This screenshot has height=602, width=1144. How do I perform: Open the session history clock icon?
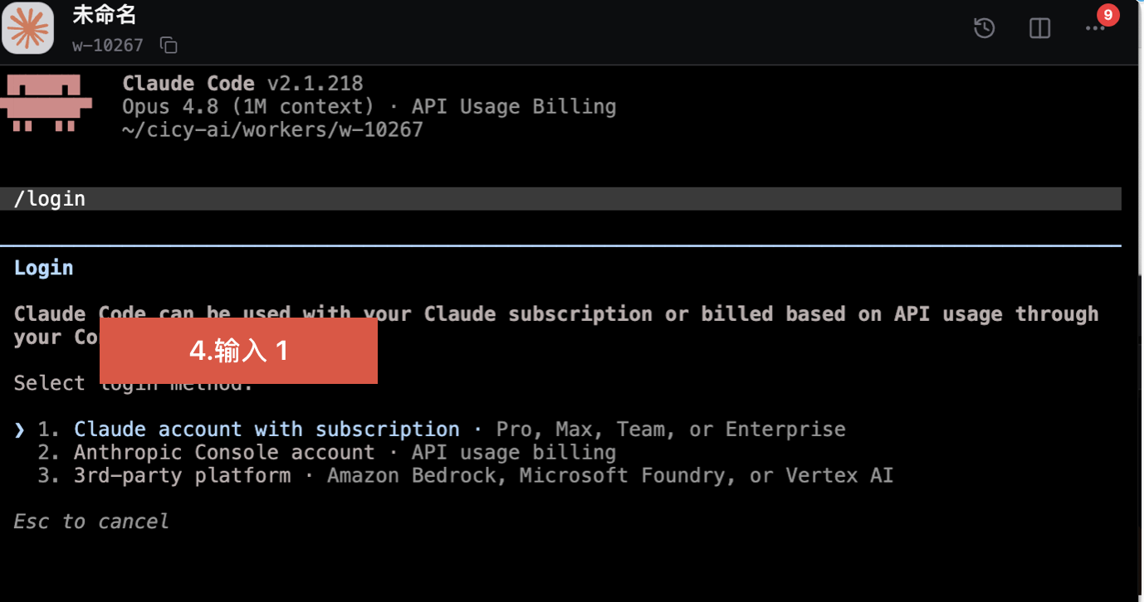[x=984, y=28]
